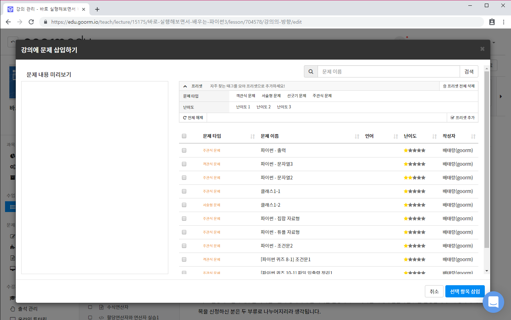This screenshot has width=511, height=320.
Task: Click the 취소 button
Action: [434, 291]
